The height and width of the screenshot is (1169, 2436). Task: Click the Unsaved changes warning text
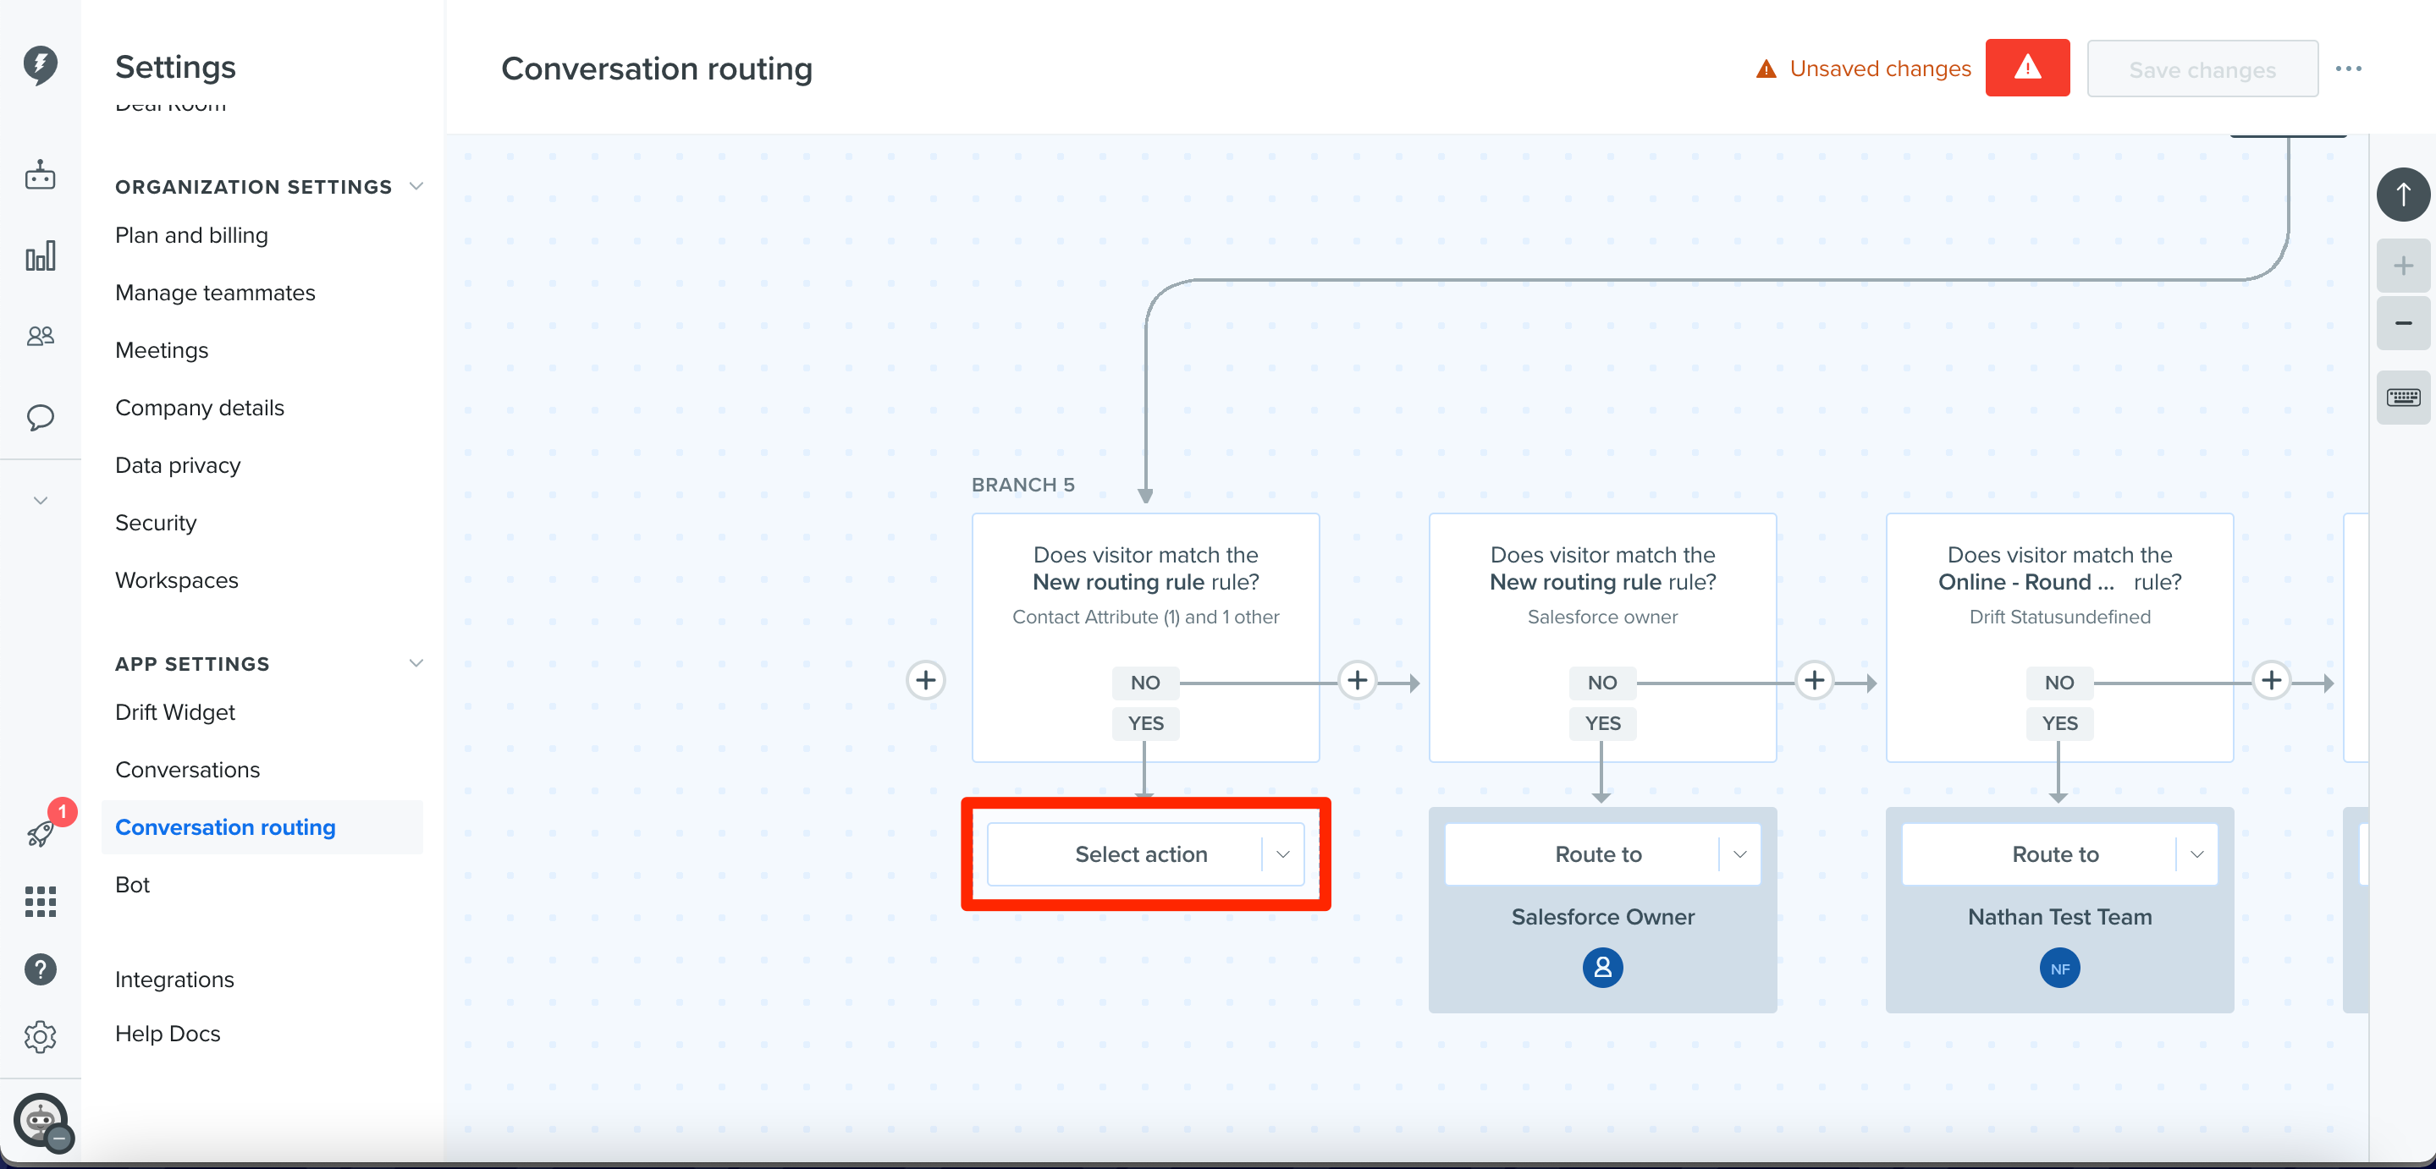coord(1879,69)
